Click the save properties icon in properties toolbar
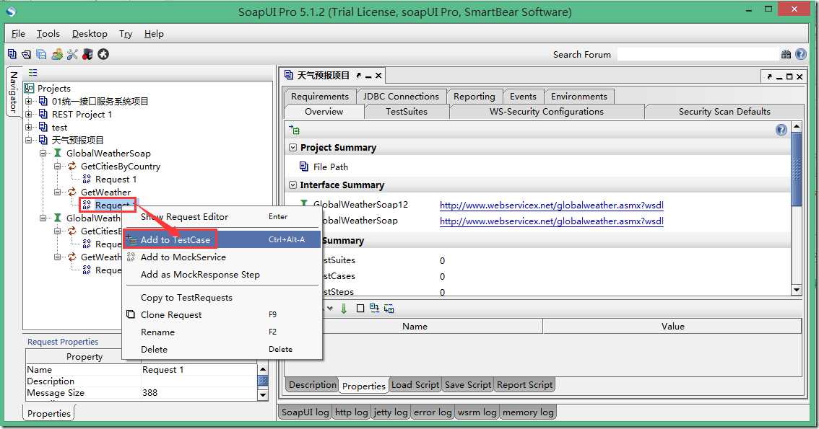Screen dimensions: 819x429 [389, 309]
